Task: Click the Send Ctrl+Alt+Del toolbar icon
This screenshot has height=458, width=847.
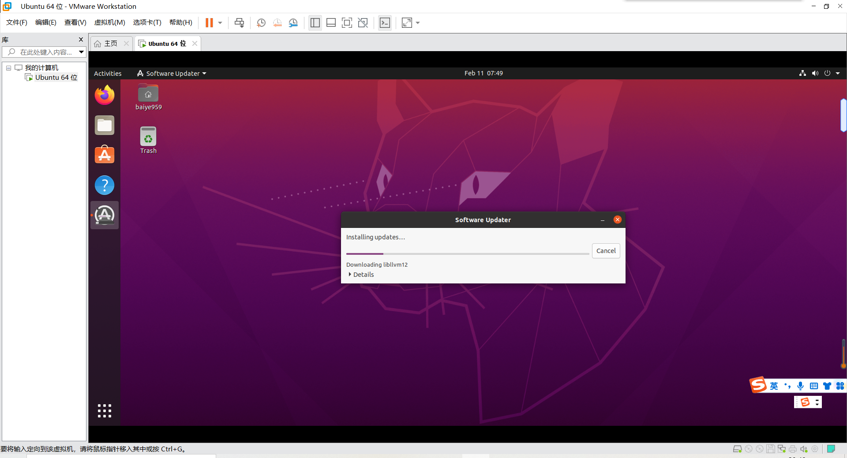Action: tap(239, 22)
